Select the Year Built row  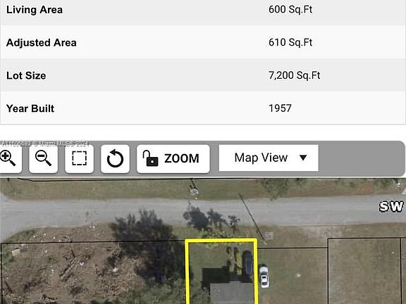point(203,108)
